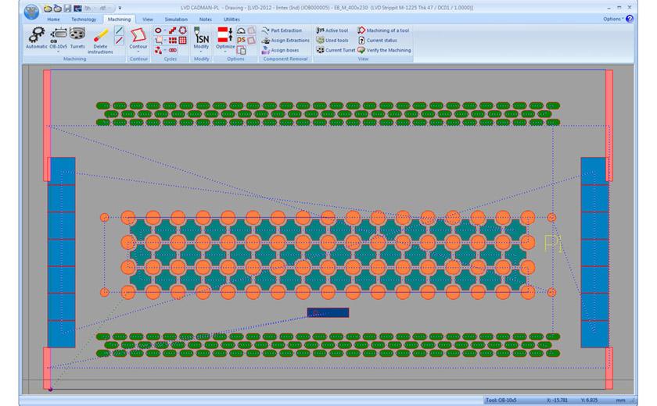This screenshot has height=406, width=657.
Task: Open the Used tools view
Action: point(332,40)
